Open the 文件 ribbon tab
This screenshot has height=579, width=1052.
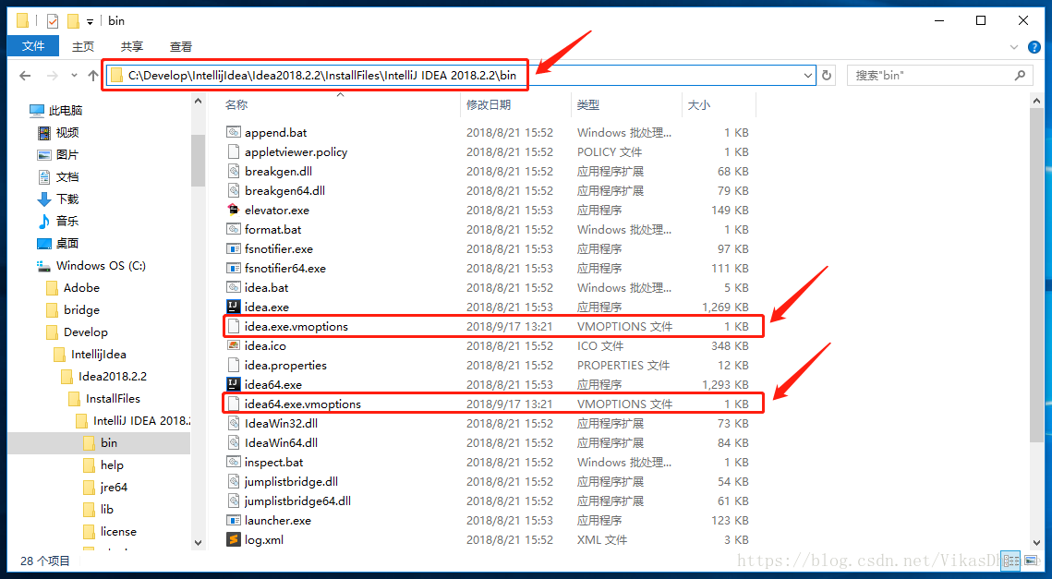pos(33,46)
